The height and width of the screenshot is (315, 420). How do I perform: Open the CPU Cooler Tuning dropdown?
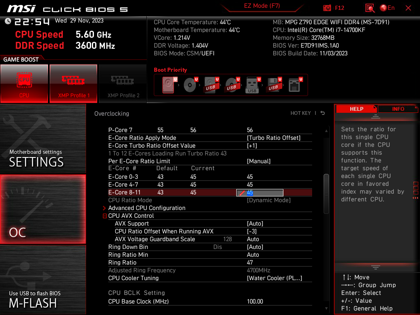[x=274, y=278]
